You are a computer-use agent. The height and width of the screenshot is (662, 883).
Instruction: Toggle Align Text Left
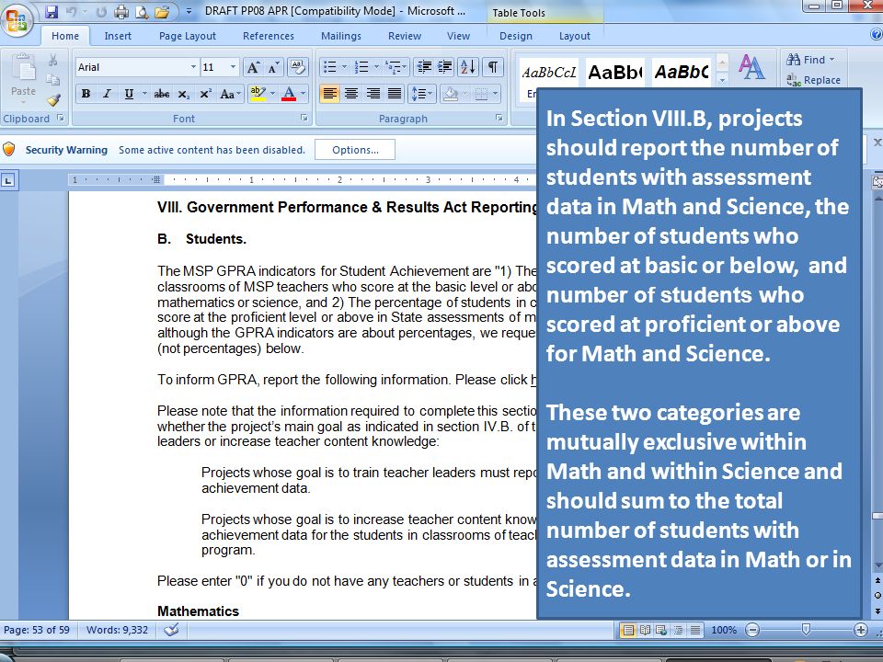[x=330, y=94]
